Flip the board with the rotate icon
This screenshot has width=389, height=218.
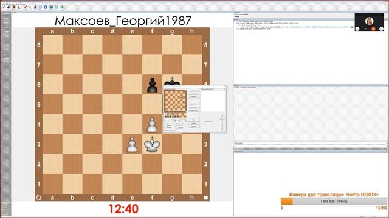pyautogui.click(x=39, y=197)
